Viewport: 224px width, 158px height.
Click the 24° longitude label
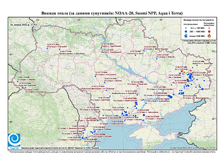tap(38, 20)
